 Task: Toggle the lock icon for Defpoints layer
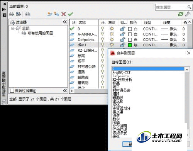coord(123,39)
